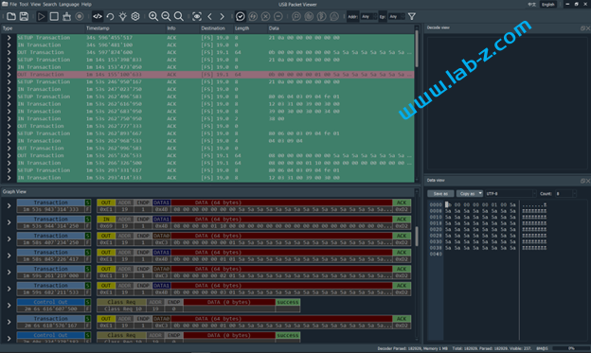Close the Data view panel
The image size is (591, 353).
[x=587, y=181]
